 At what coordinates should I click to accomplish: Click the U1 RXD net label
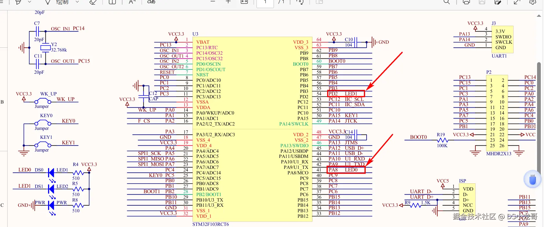point(355,159)
